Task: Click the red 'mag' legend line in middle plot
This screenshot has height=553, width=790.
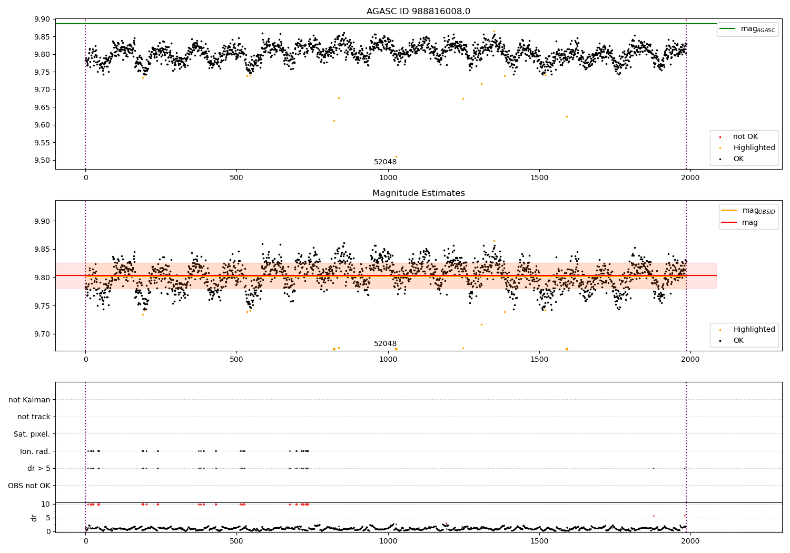Action: [x=729, y=222]
